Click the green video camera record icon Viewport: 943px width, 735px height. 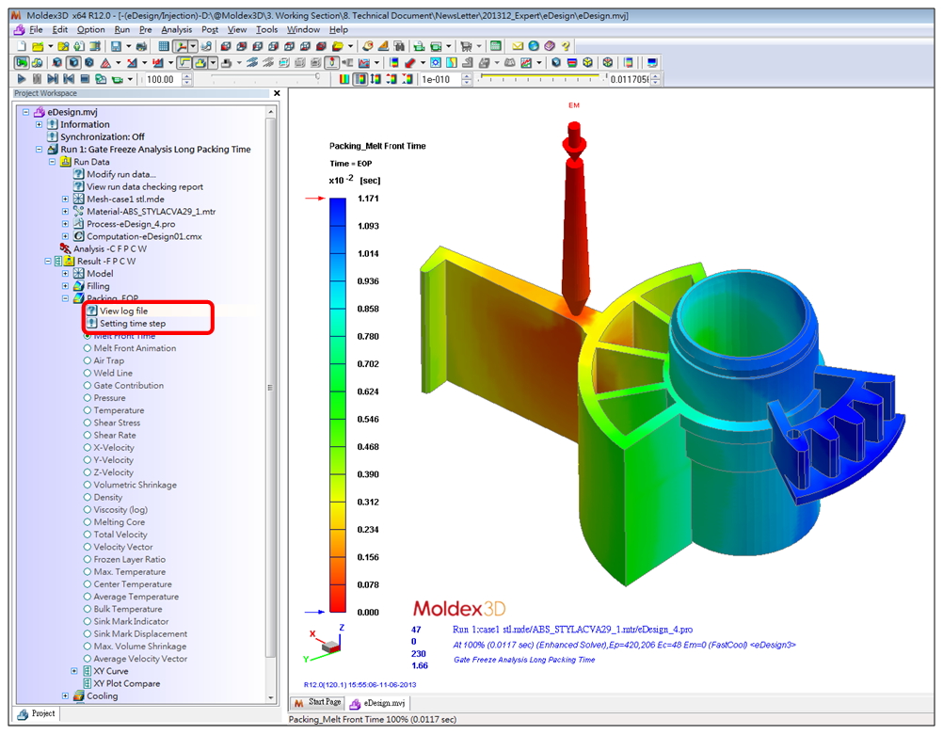117,79
